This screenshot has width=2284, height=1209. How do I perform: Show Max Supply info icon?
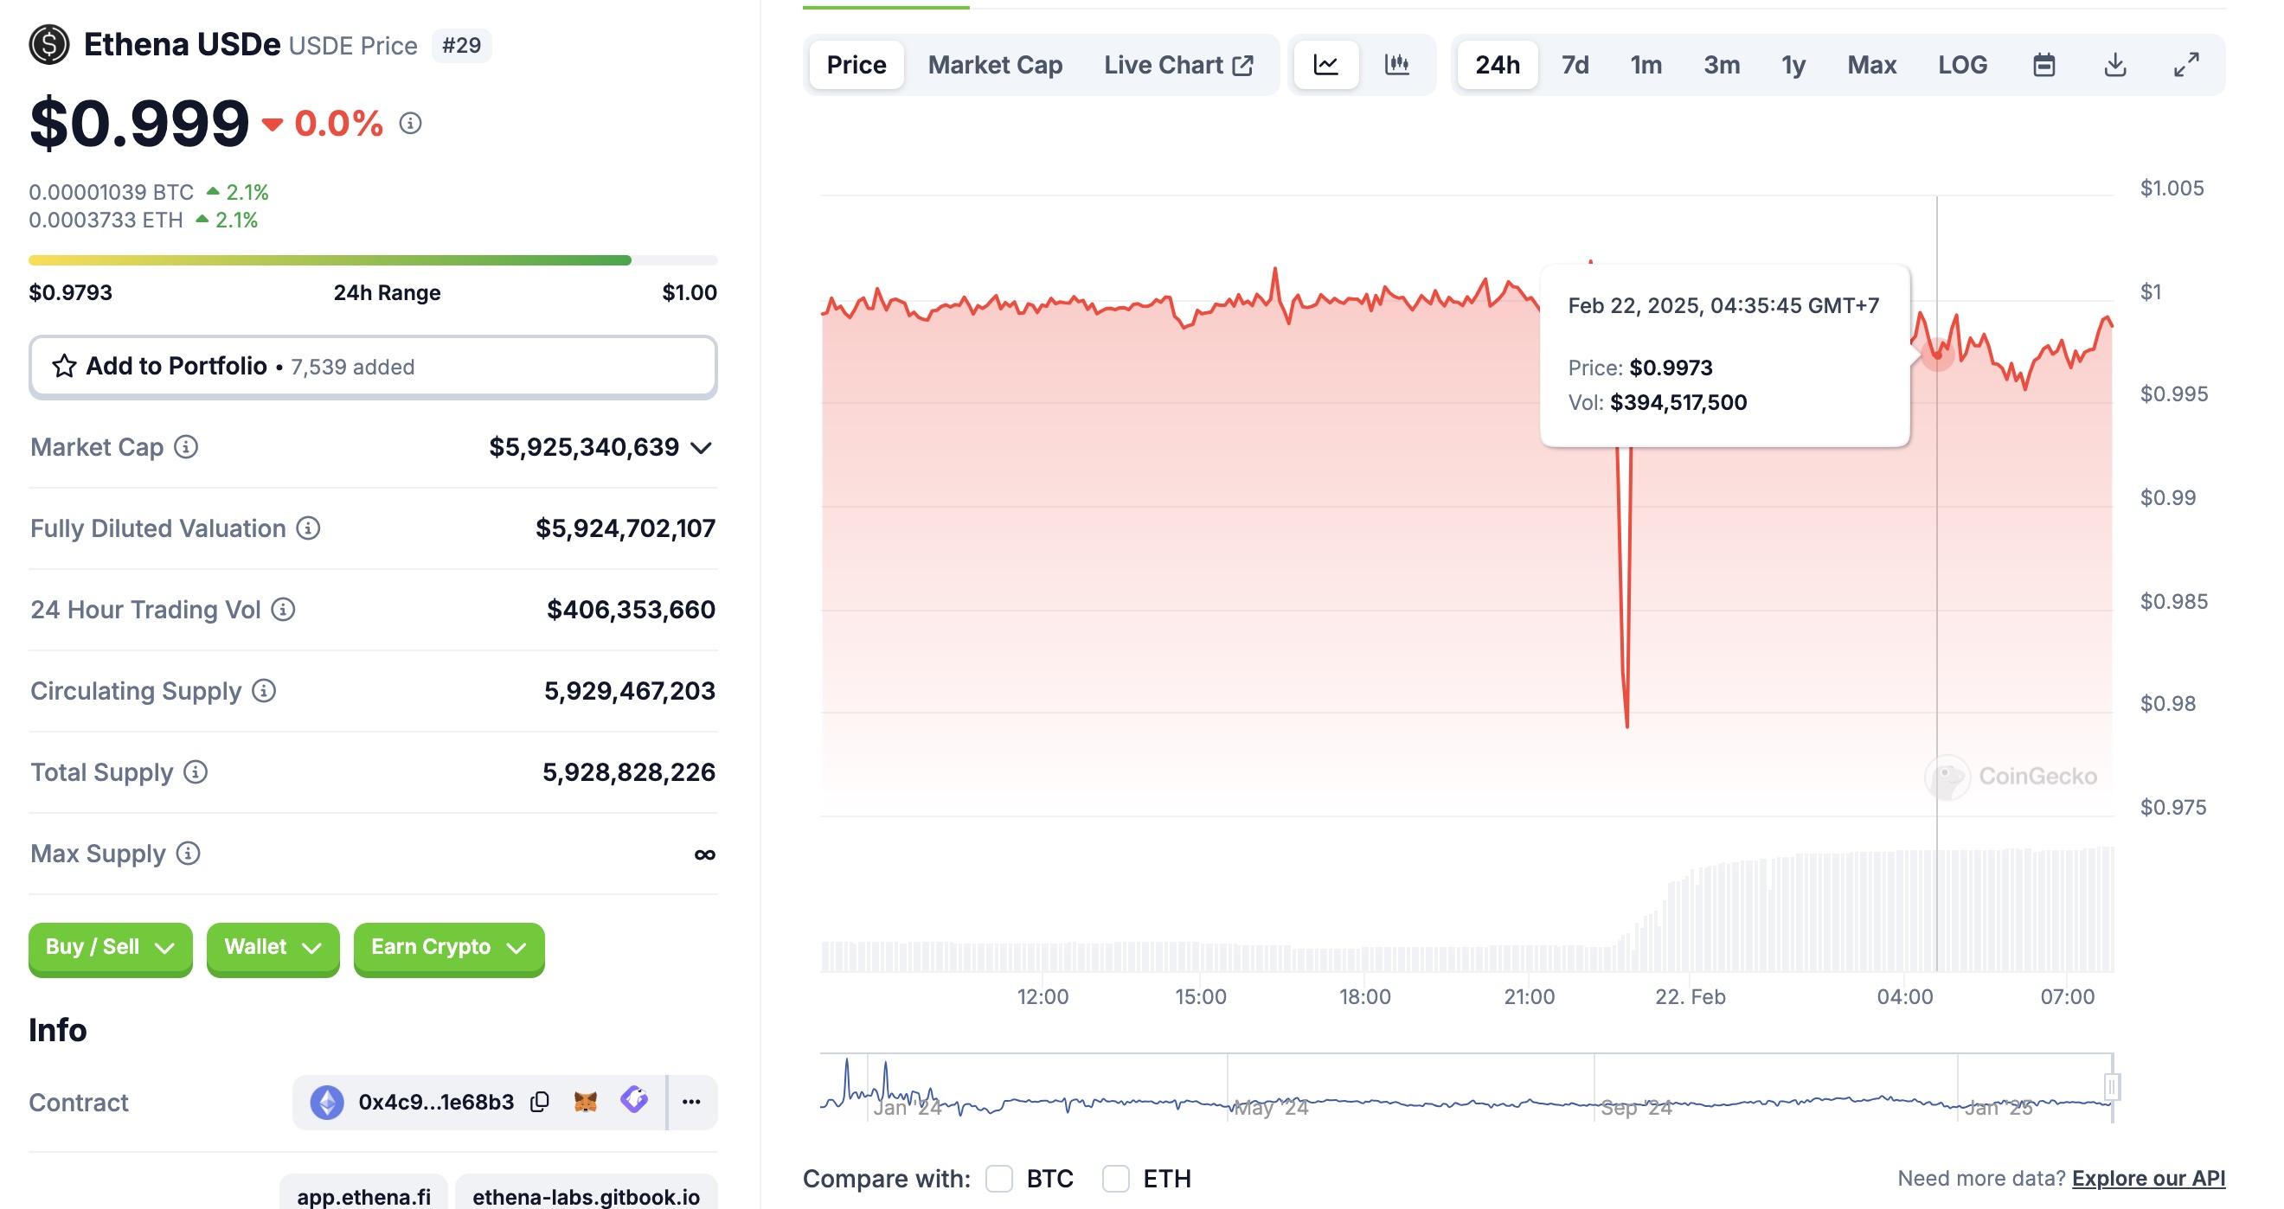(x=188, y=854)
